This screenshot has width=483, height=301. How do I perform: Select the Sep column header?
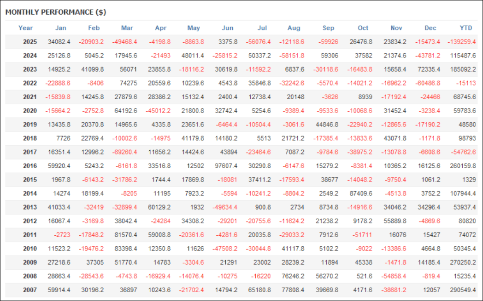point(328,28)
